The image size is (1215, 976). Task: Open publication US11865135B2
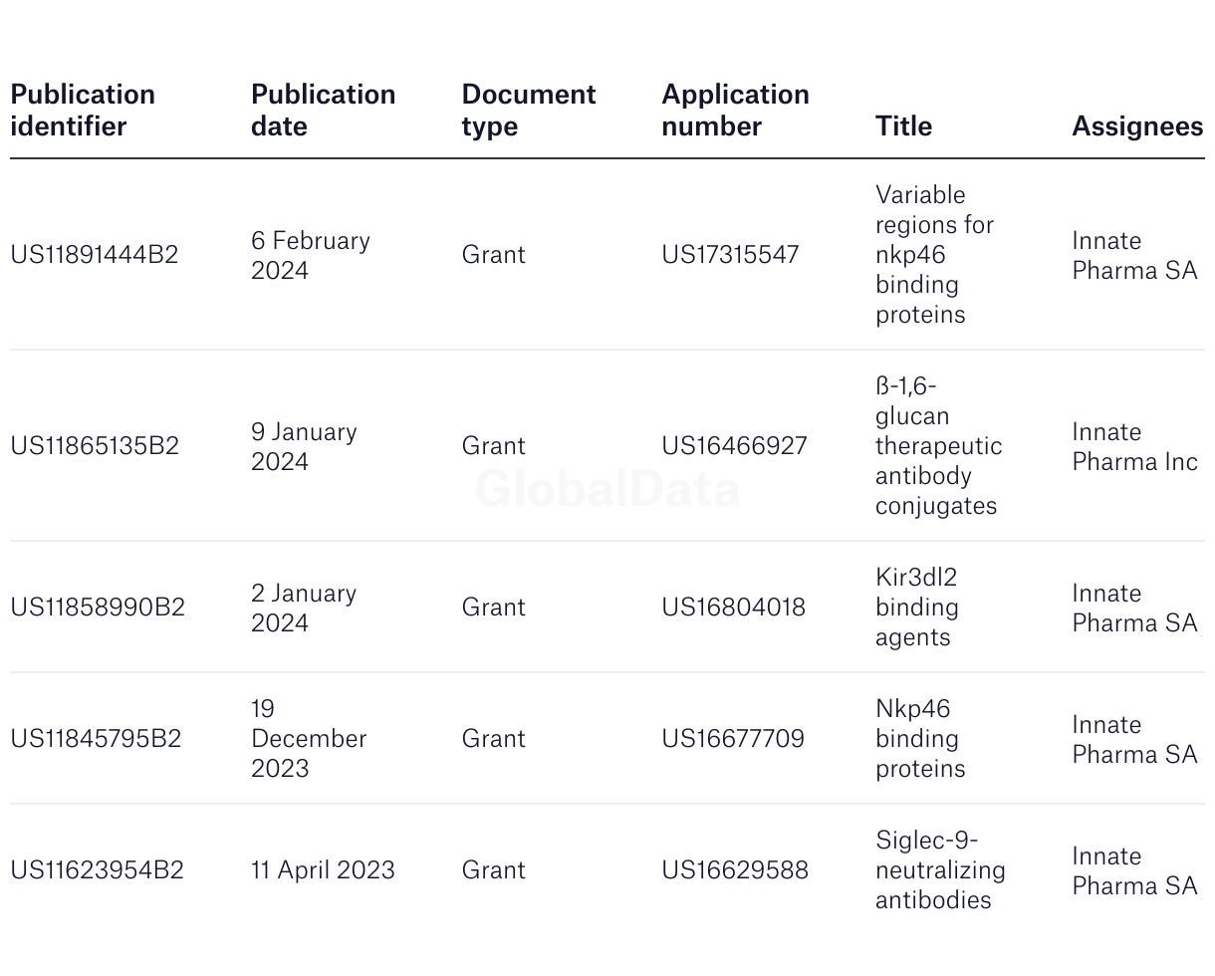pyautogui.click(x=95, y=446)
